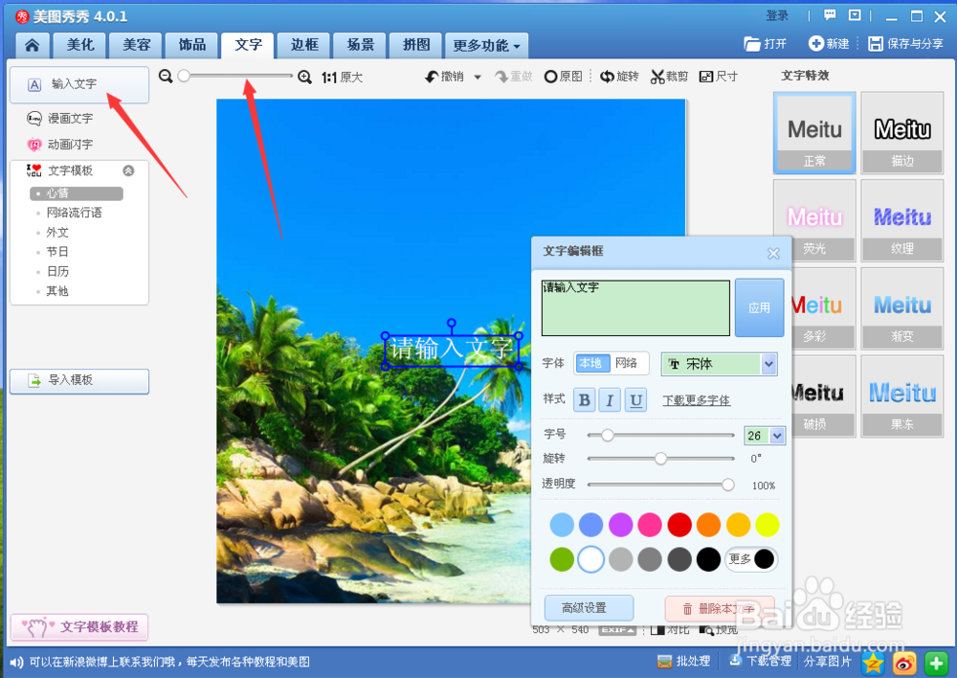Select 日历 template category
957x678 pixels.
pos(57,271)
